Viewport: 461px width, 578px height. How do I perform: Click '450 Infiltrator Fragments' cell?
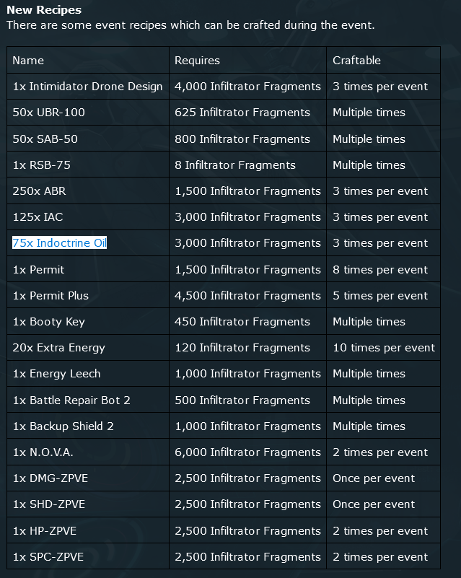pos(247,321)
